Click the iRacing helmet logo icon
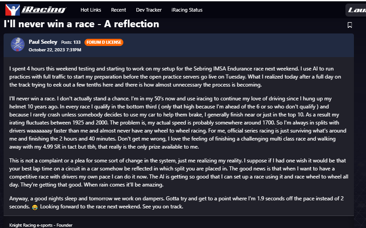This screenshot has width=366, height=228. click(x=12, y=9)
